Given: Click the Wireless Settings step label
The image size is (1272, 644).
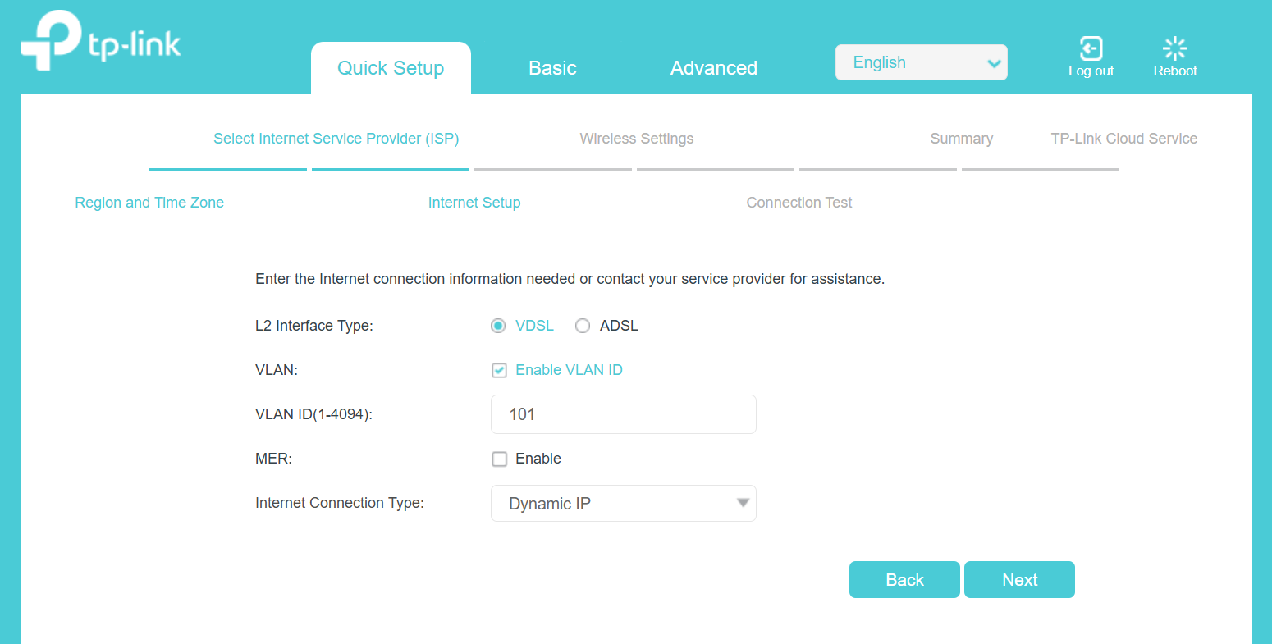Looking at the screenshot, I should [637, 138].
